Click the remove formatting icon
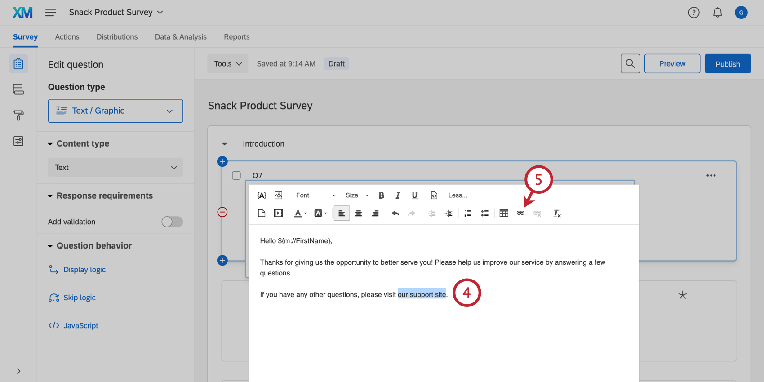This screenshot has height=382, width=764. 557,213
